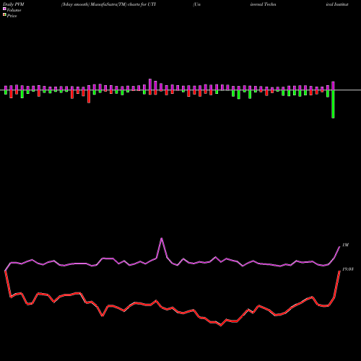Click the tall green bar at chart end
Image resolution: width=361 pixels, height=361 pixels.
(x=333, y=104)
